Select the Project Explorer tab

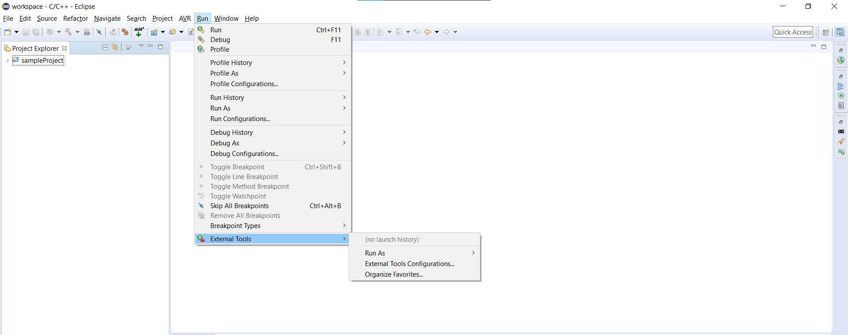(x=35, y=48)
